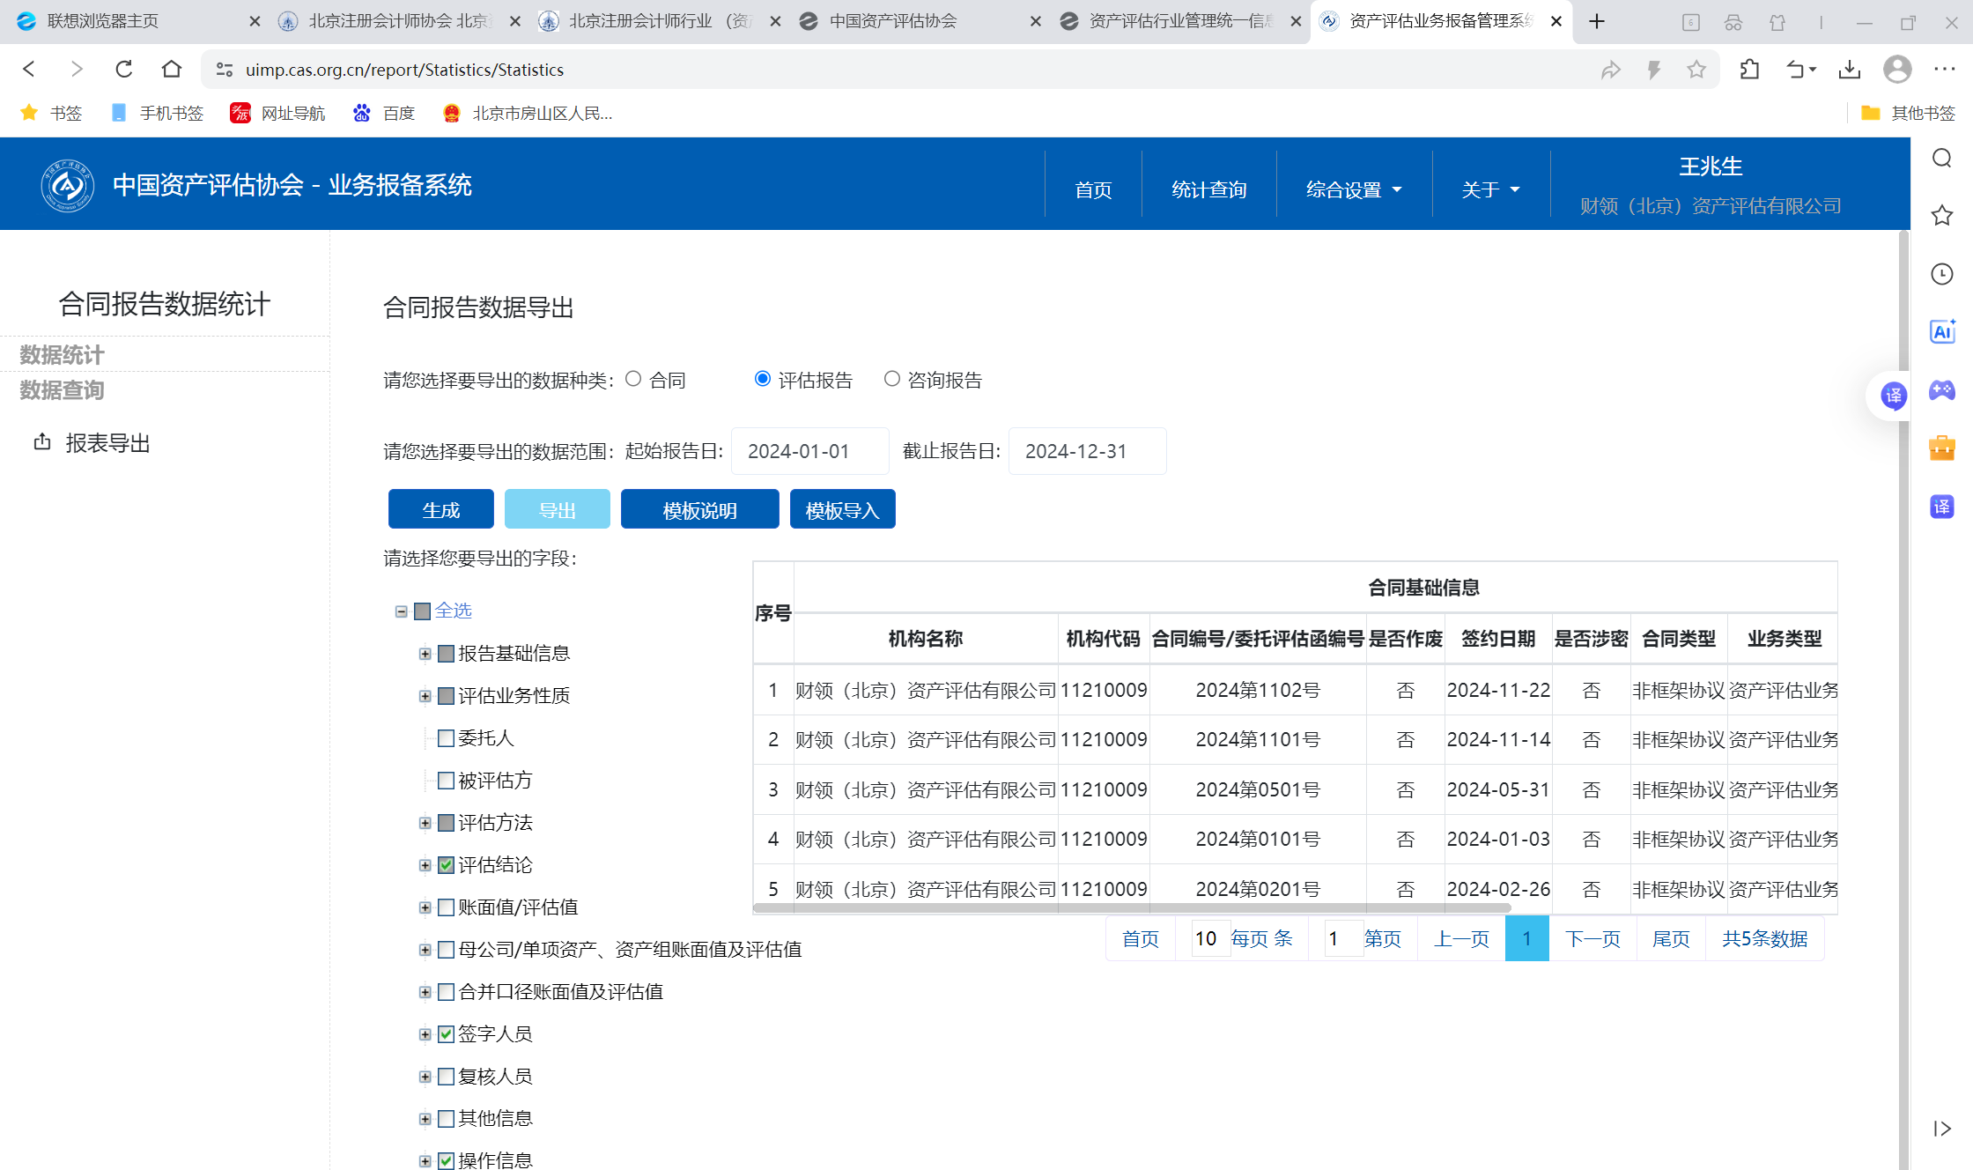Select the 咨询报告 radio option
1973x1170 pixels.
[892, 379]
